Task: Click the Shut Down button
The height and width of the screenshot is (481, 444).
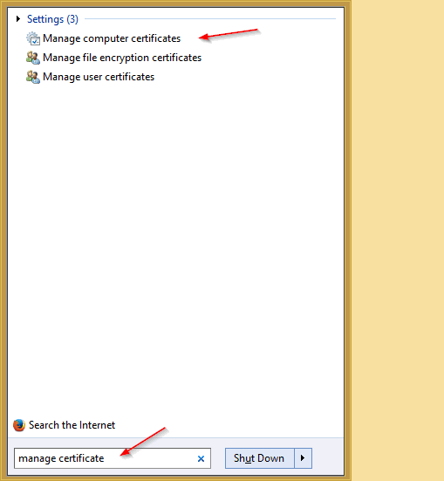Action: [259, 458]
